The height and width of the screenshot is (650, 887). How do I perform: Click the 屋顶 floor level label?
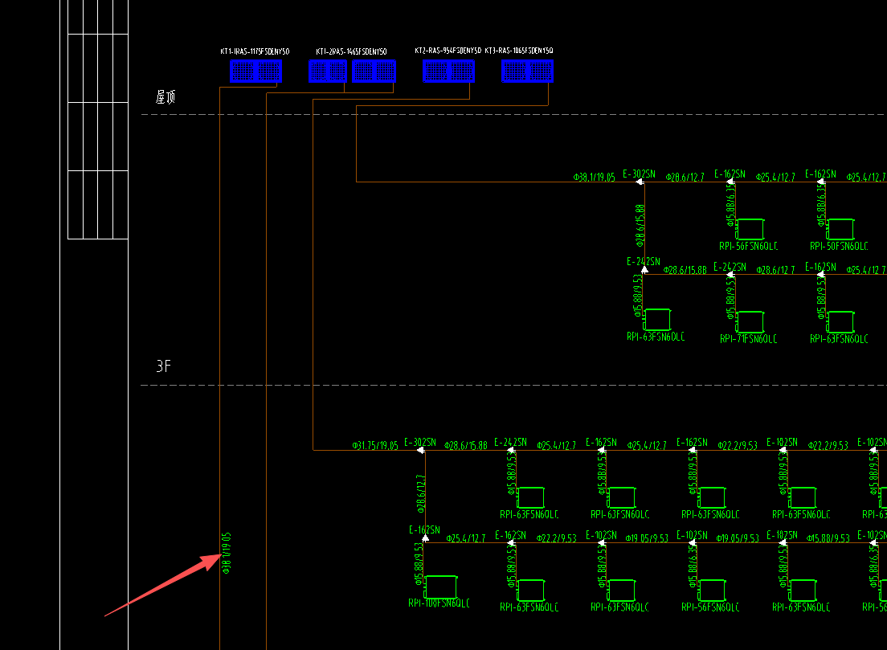tap(166, 96)
